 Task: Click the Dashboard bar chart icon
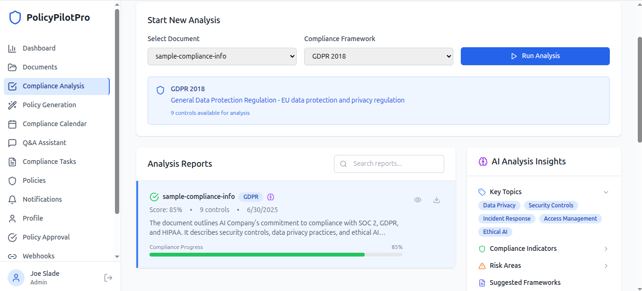(x=13, y=48)
